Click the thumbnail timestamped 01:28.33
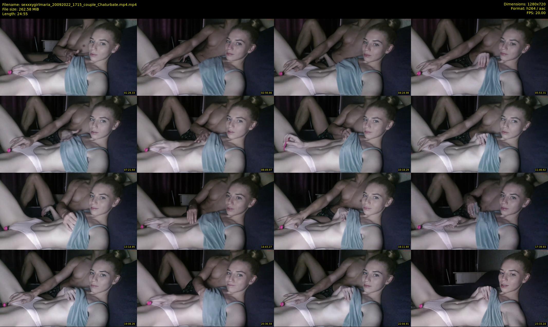The height and width of the screenshot is (327, 548). tap(68, 57)
